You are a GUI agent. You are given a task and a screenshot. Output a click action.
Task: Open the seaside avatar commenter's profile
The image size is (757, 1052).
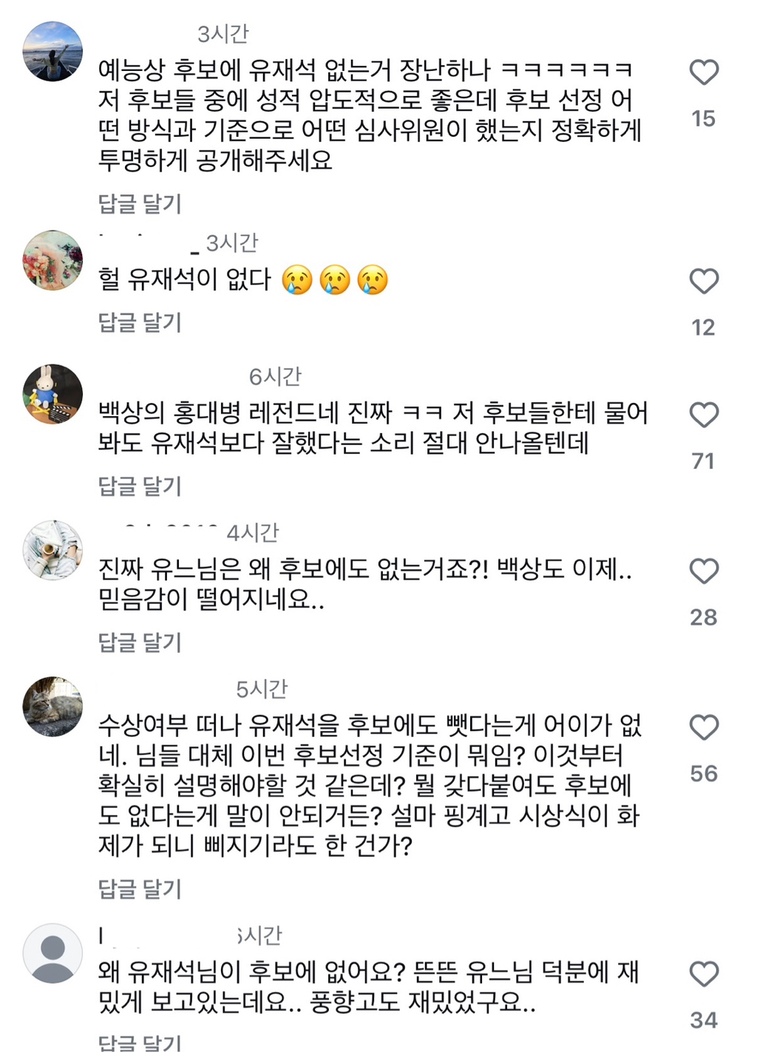click(x=52, y=52)
